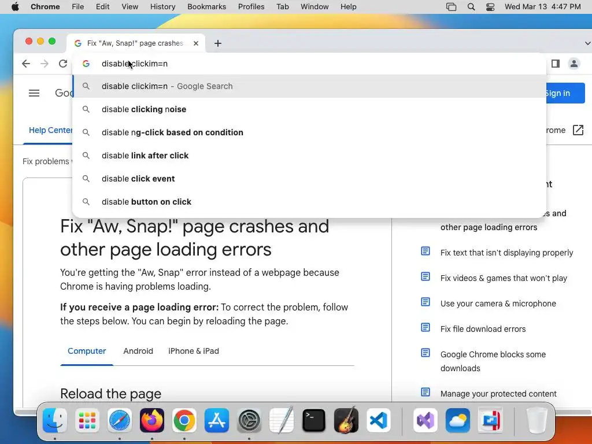Choose suggestion disable ng-click based on condition

309,132
